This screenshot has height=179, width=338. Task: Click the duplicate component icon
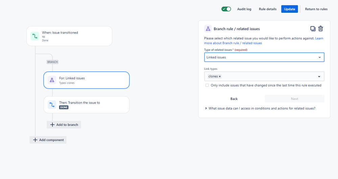tap(313, 29)
